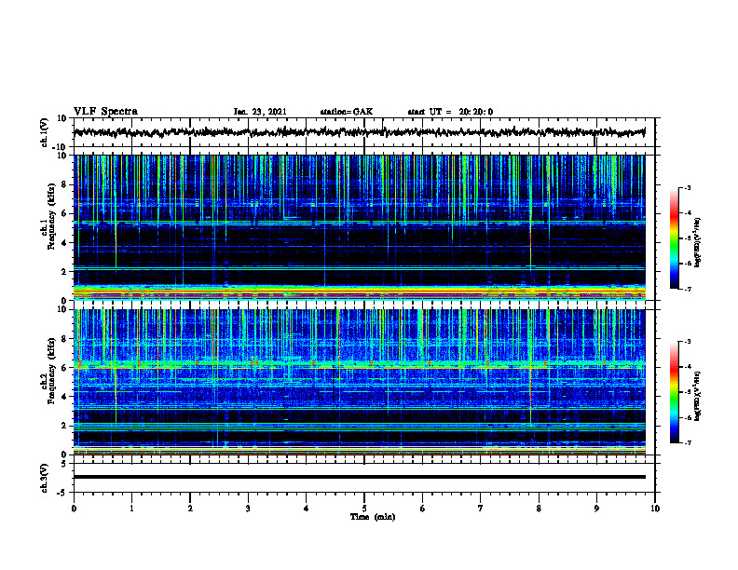The height and width of the screenshot is (570, 738).
Task: Click the yellow-red band below 1 kHz in ch.1 spectrogram
Action: [359, 292]
